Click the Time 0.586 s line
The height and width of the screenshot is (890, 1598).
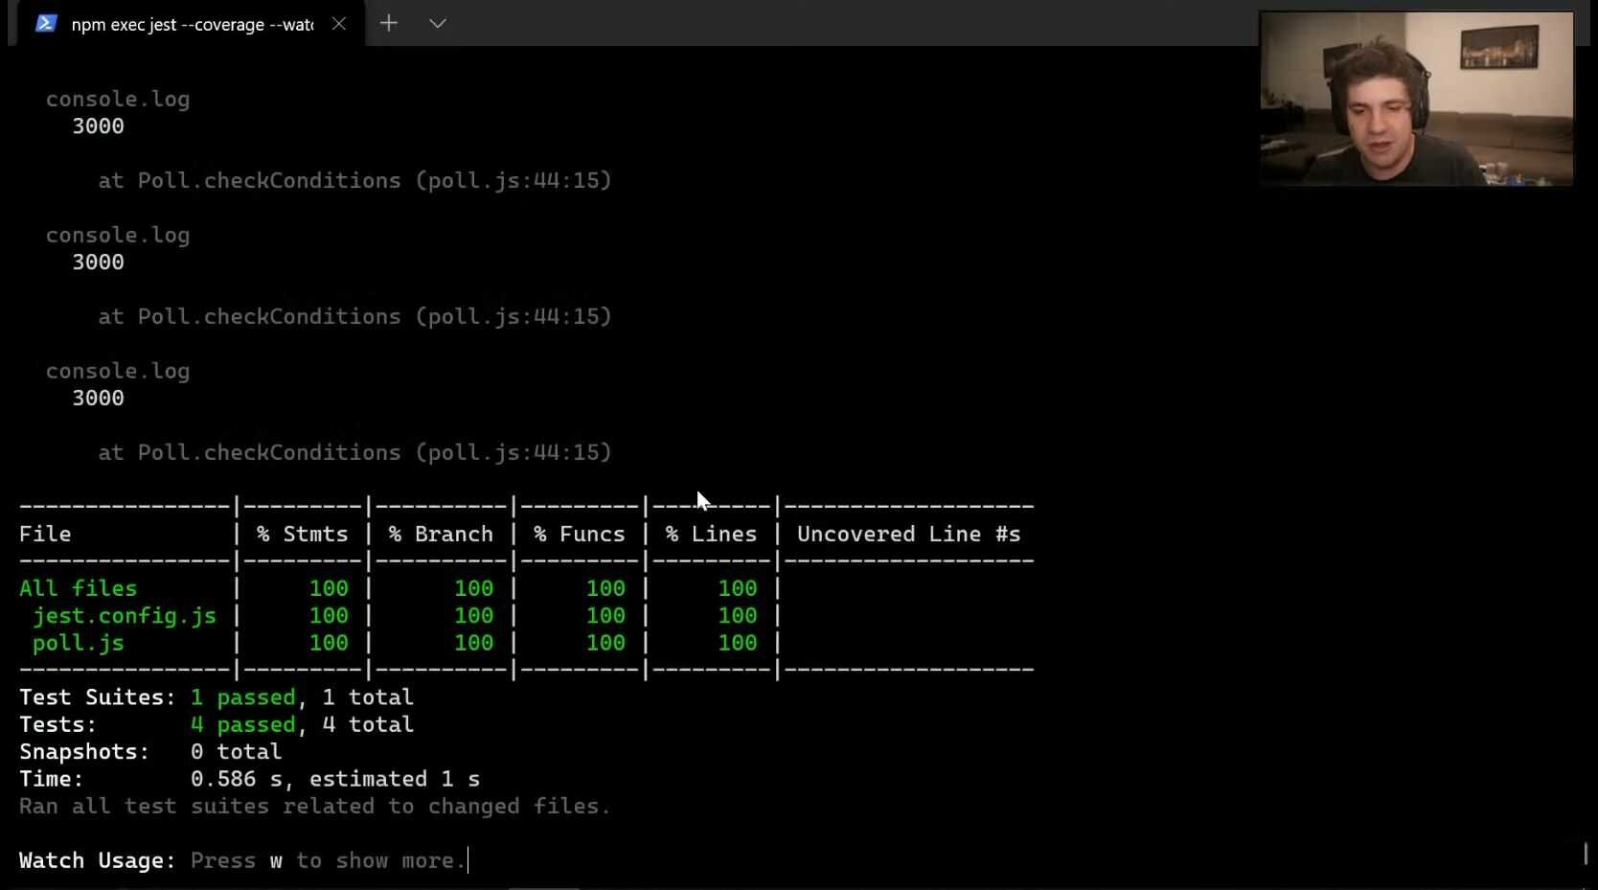click(249, 779)
